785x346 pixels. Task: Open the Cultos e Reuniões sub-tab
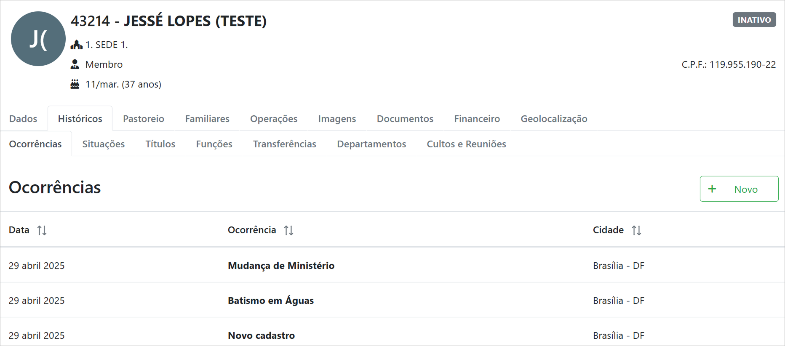point(466,144)
